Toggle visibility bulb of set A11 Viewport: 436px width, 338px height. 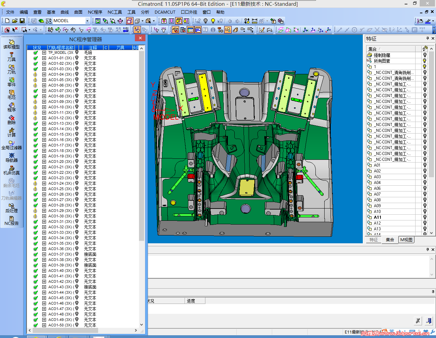(x=425, y=217)
